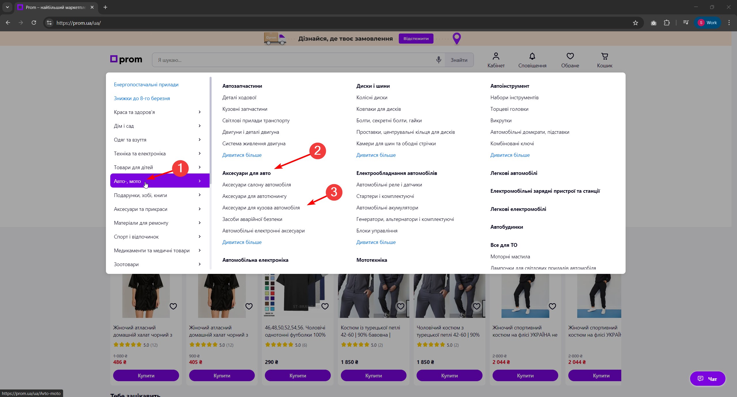
Task: Expand the Зоотовари category chevron
Action: tap(200, 264)
